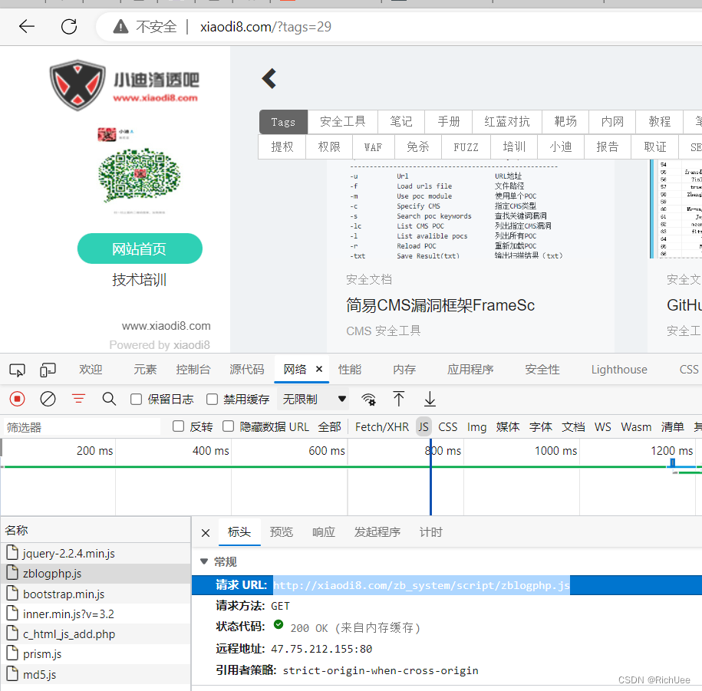Open the 预览 tab for zblogphp.js

pos(282,531)
